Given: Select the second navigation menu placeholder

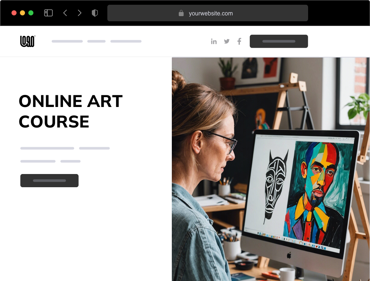Looking at the screenshot, I should point(96,41).
